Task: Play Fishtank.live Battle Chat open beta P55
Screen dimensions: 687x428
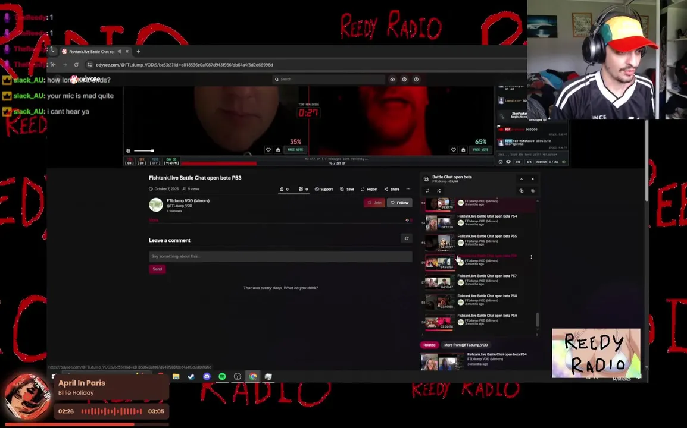Action: point(487,237)
